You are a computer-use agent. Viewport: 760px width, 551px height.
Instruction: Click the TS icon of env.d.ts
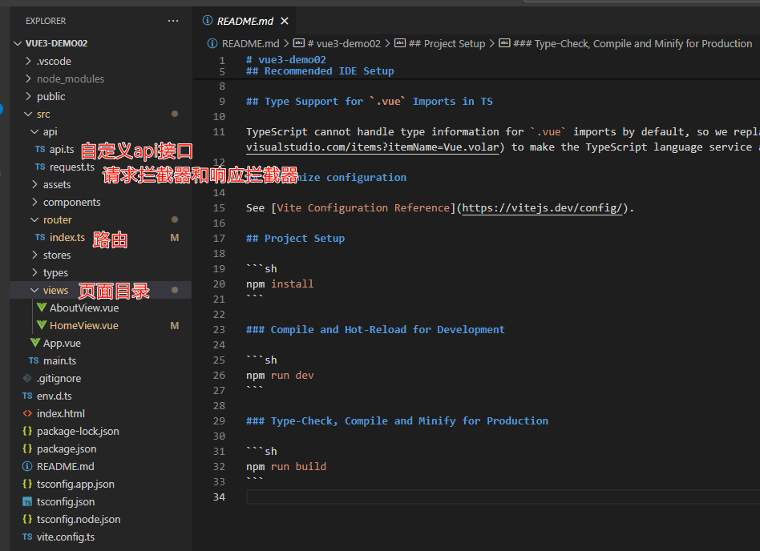27,396
